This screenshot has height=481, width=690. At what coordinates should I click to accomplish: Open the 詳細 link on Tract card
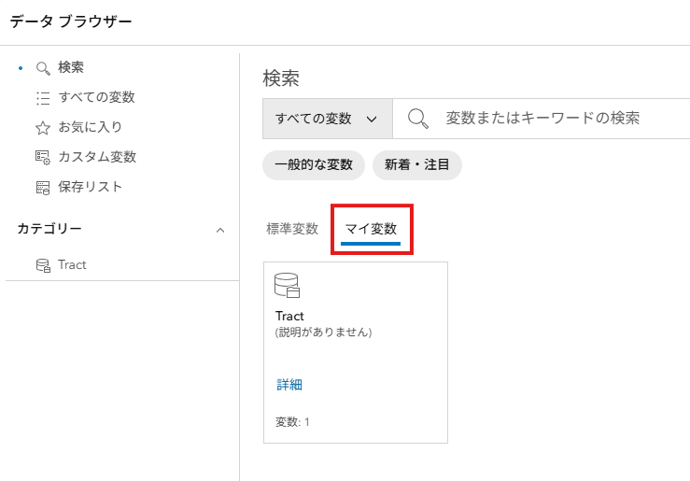[289, 385]
